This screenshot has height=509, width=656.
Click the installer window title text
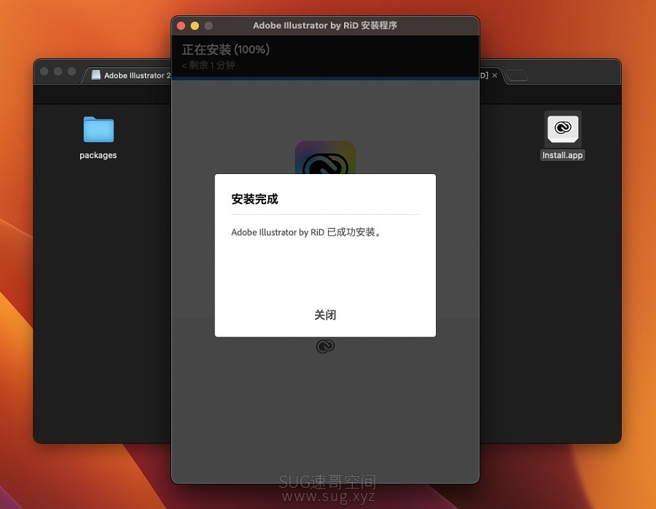click(x=325, y=25)
